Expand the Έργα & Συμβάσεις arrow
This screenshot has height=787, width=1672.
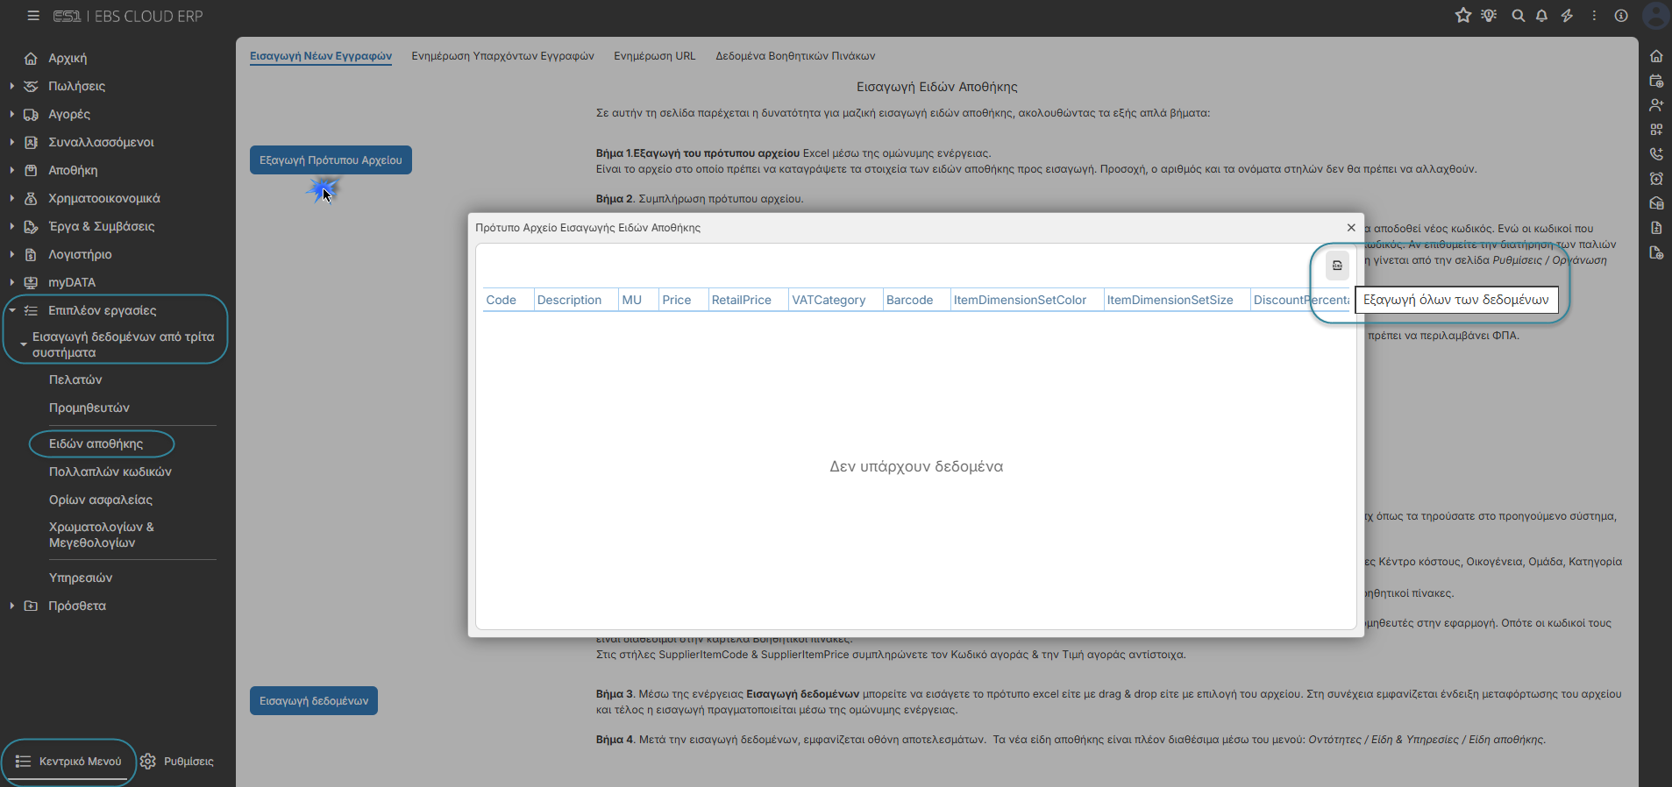(x=11, y=226)
